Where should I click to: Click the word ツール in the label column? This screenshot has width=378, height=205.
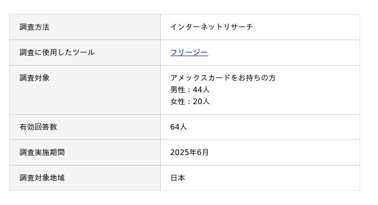click(83, 52)
